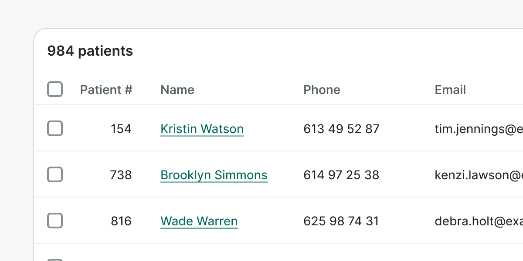The height and width of the screenshot is (261, 523).
Task: Click the Name column header
Action: pyautogui.click(x=177, y=90)
